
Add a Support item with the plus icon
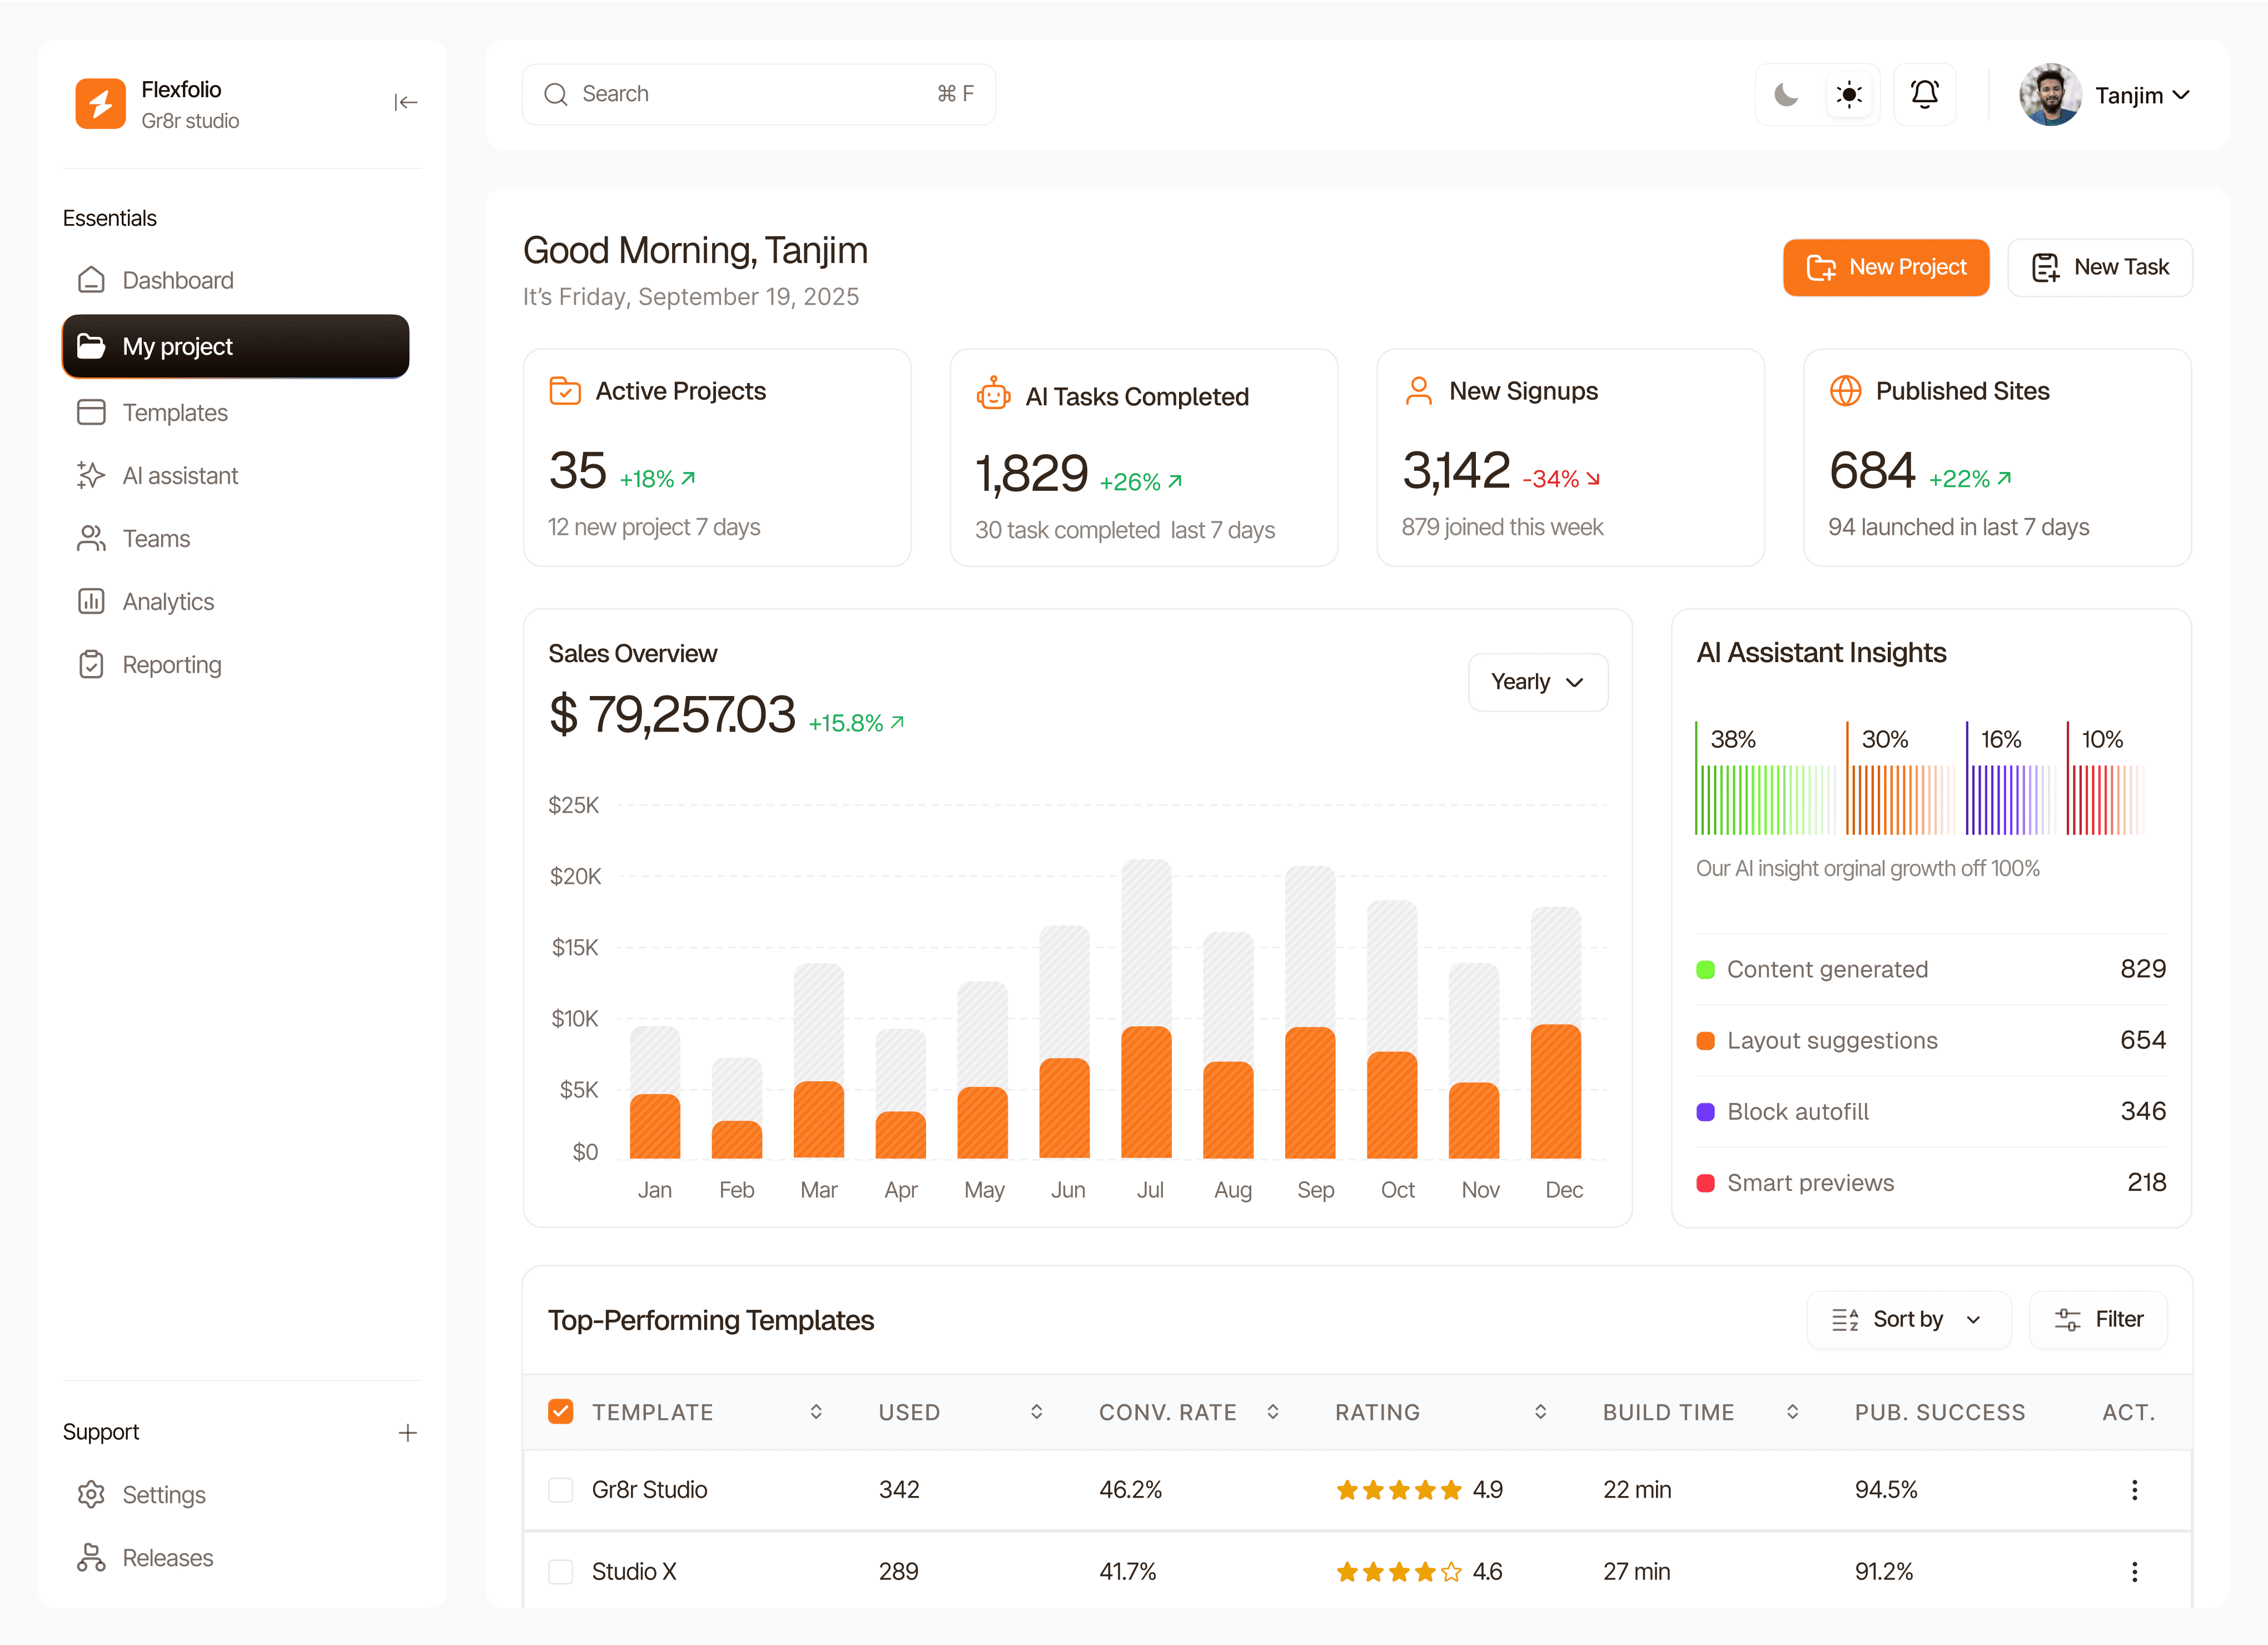point(407,1433)
